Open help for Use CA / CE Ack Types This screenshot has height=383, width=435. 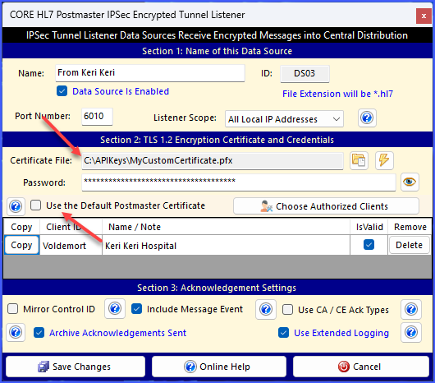pyautogui.click(x=411, y=309)
